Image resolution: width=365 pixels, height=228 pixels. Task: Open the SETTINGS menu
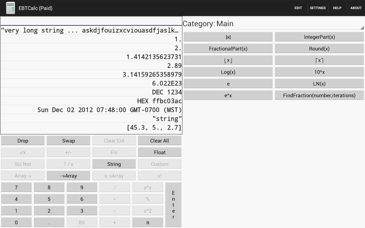(x=318, y=8)
